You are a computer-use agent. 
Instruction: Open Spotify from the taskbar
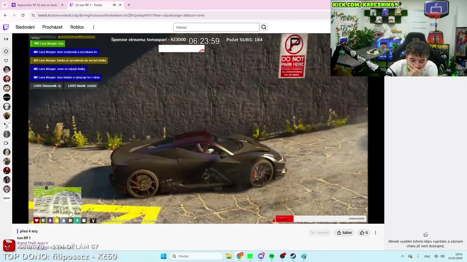click(272, 256)
